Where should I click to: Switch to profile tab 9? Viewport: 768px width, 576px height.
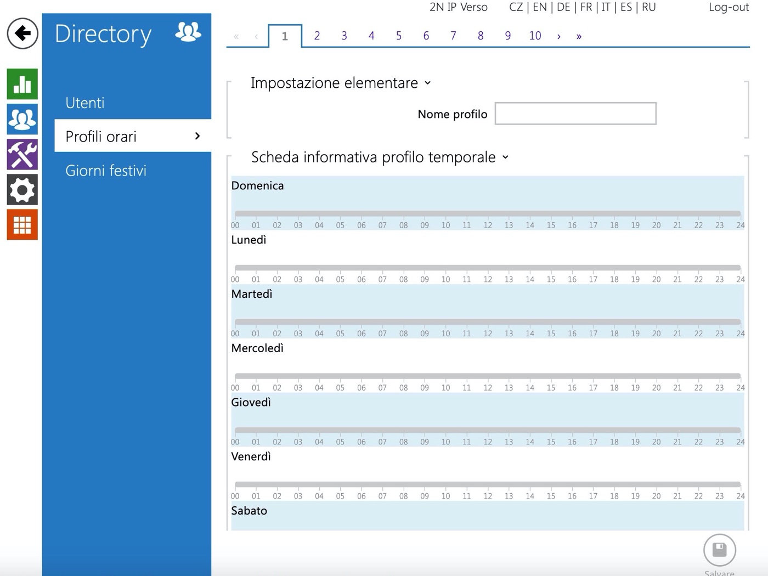point(508,36)
